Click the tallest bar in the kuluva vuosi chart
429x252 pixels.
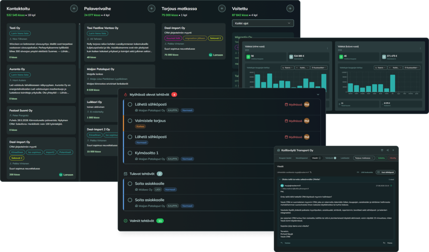click(392, 83)
